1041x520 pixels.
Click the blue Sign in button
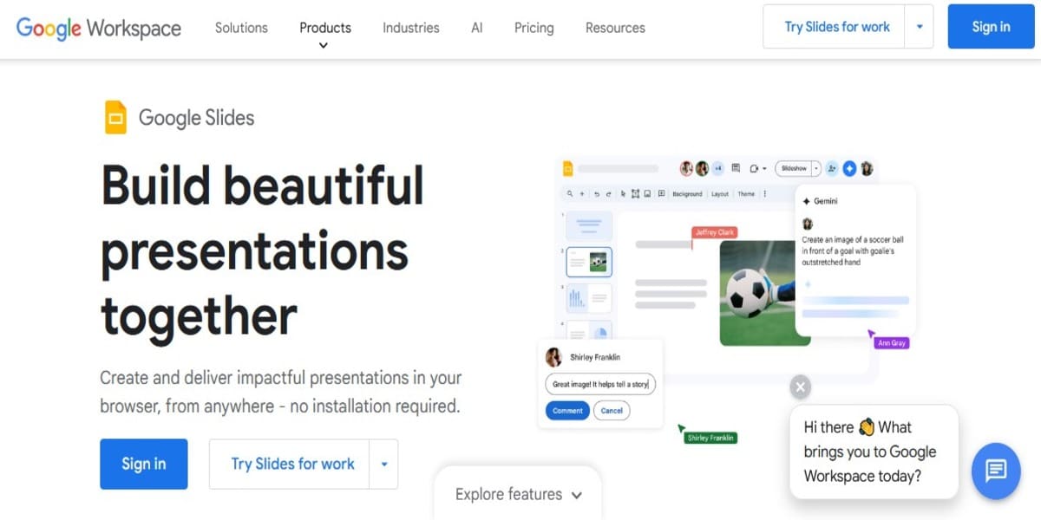click(991, 26)
